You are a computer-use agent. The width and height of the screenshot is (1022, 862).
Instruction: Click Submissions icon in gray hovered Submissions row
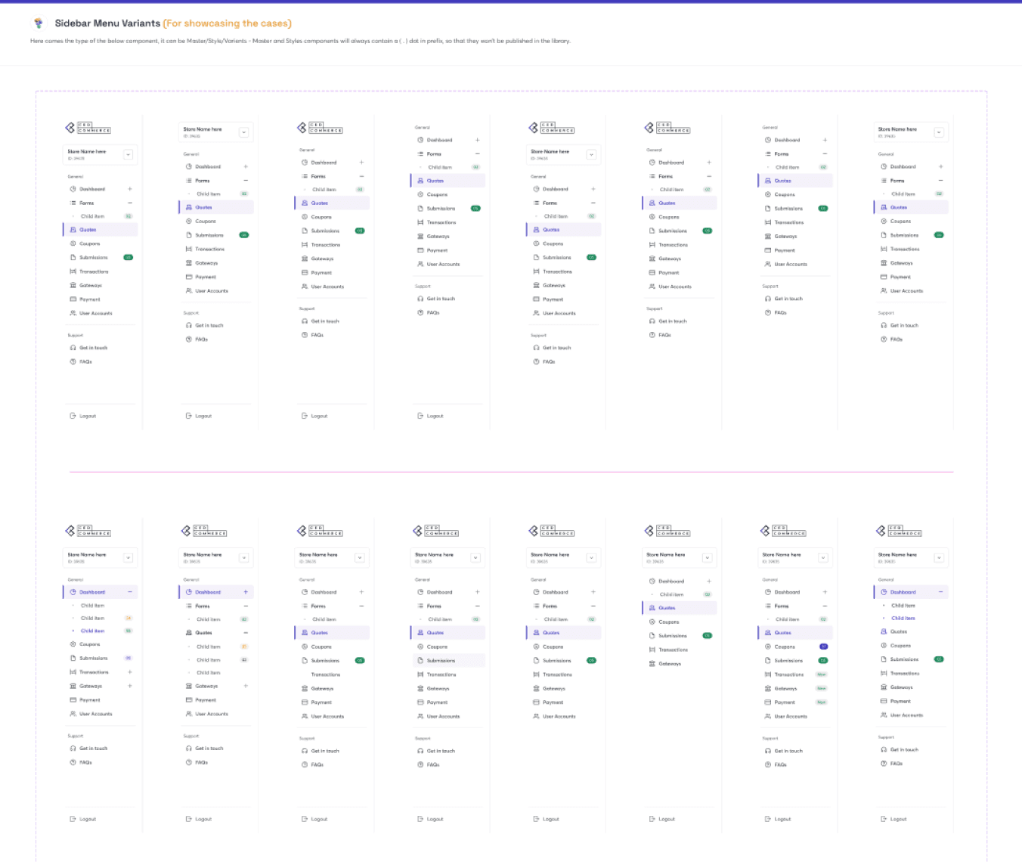tap(420, 660)
